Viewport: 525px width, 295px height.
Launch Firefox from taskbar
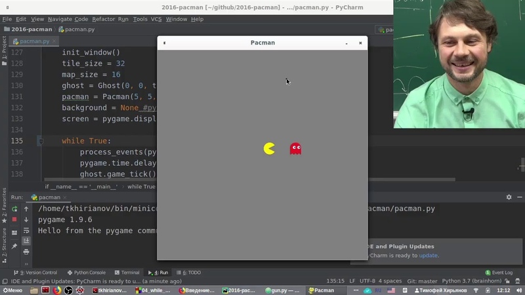tap(57, 290)
